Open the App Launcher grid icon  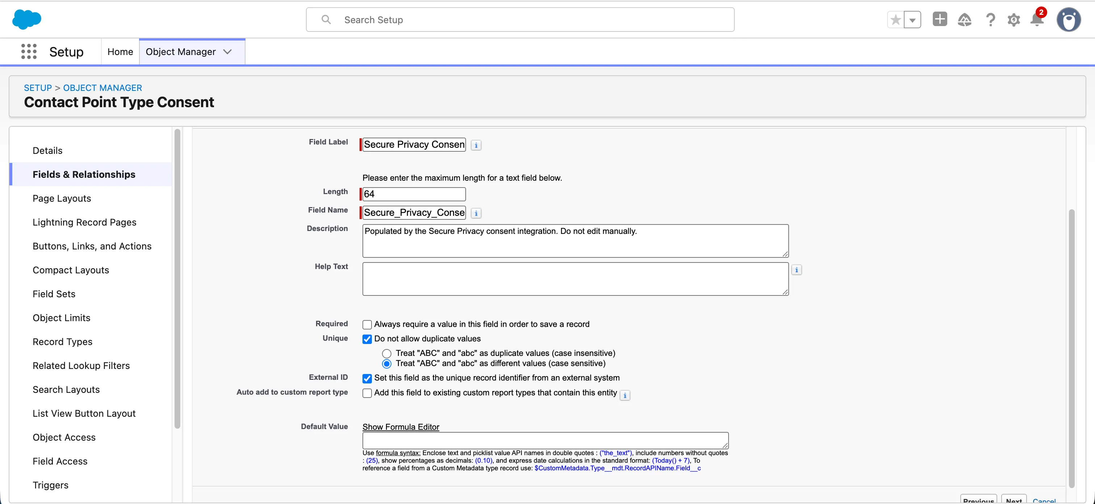coord(29,51)
